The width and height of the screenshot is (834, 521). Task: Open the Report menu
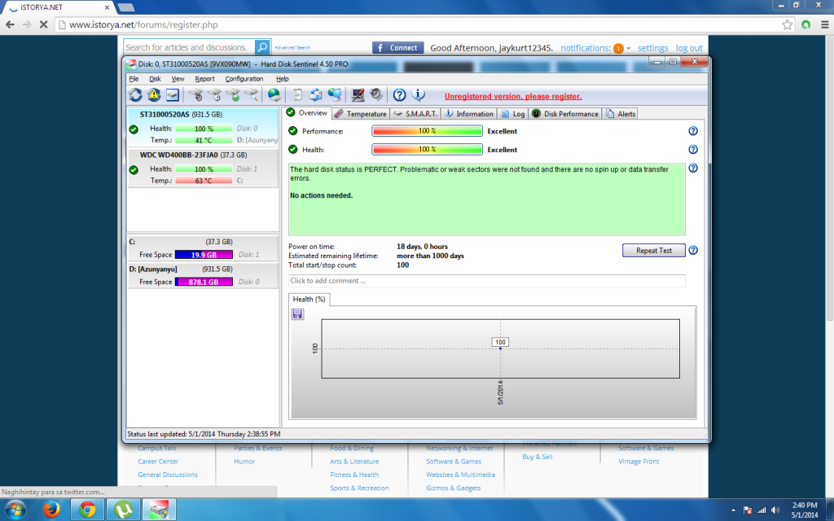[204, 79]
